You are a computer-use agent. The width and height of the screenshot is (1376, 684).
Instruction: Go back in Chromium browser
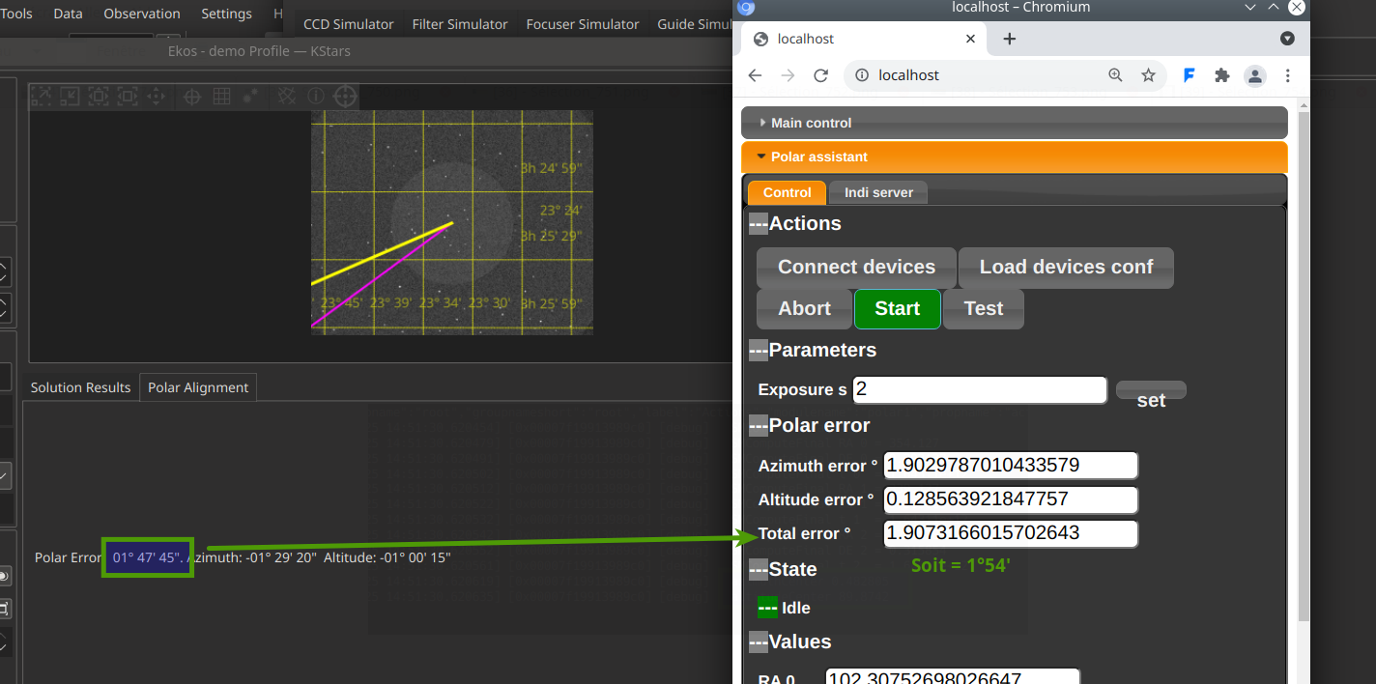tap(756, 75)
